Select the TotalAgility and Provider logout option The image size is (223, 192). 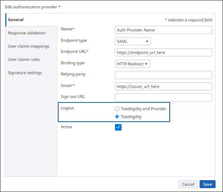pyautogui.click(x=117, y=109)
